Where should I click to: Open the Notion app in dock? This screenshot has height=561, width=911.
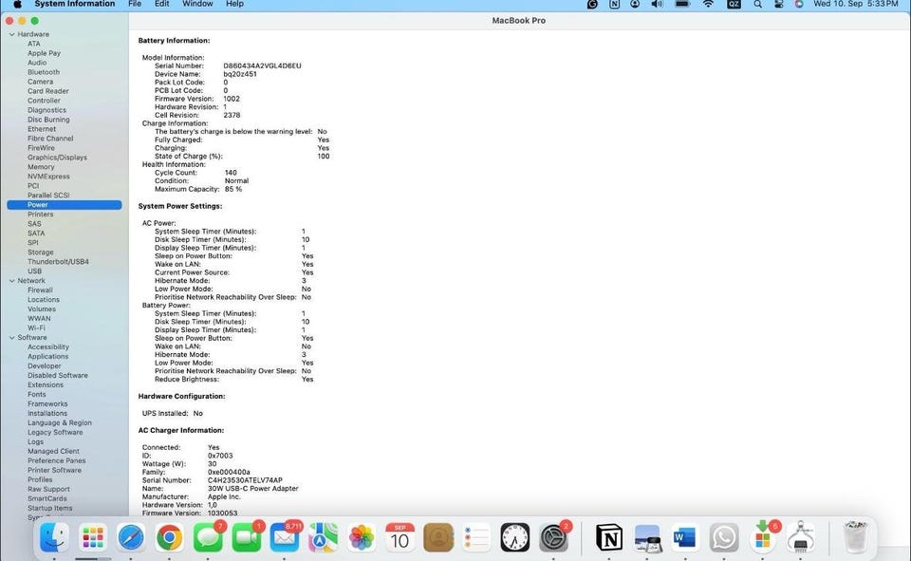click(609, 538)
